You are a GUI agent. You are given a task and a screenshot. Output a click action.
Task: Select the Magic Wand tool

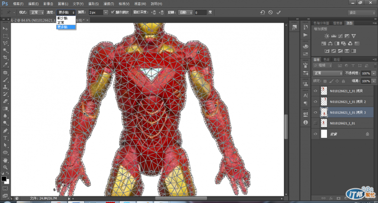(x=5, y=50)
